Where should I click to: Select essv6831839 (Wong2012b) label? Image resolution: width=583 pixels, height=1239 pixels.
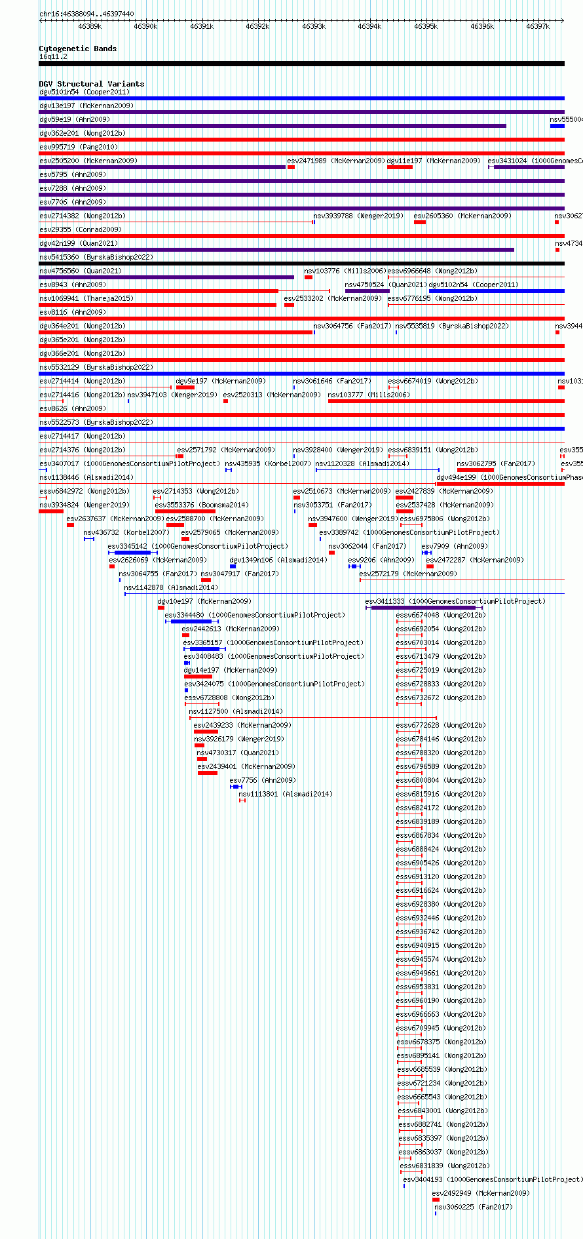pos(445,1166)
